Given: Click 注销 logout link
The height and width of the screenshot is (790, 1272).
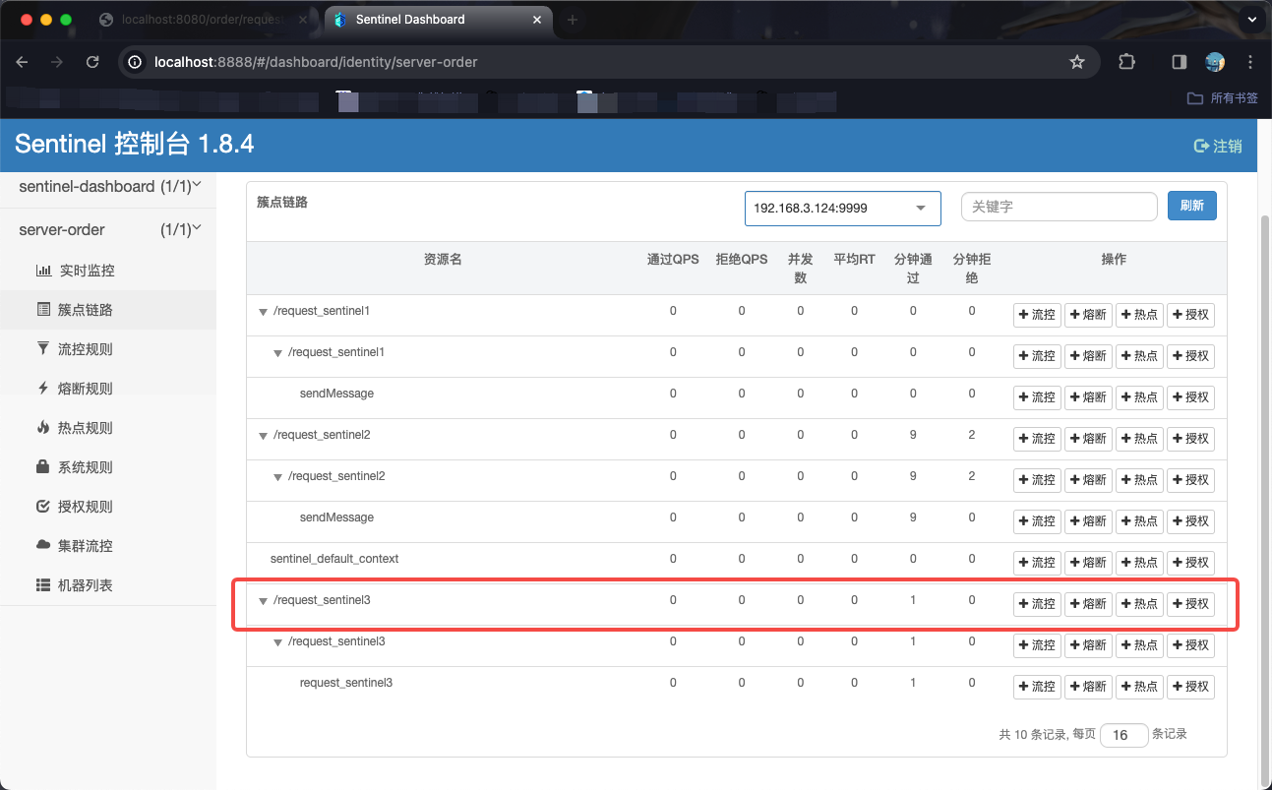Looking at the screenshot, I should (1217, 146).
